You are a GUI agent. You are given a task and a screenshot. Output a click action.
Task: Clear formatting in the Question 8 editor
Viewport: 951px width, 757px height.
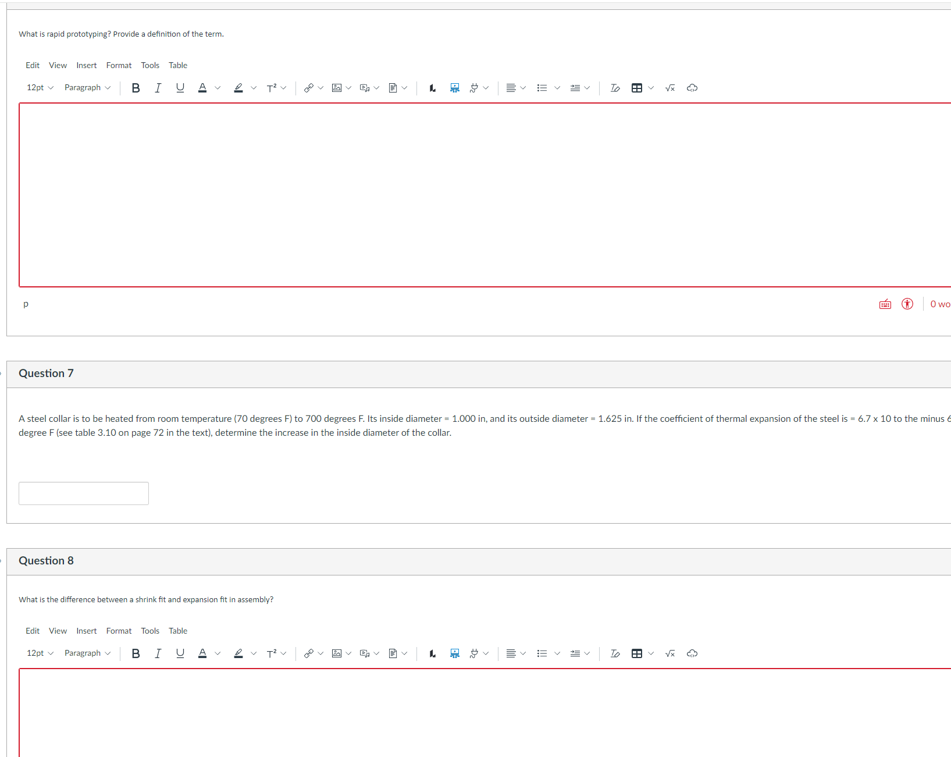(615, 653)
